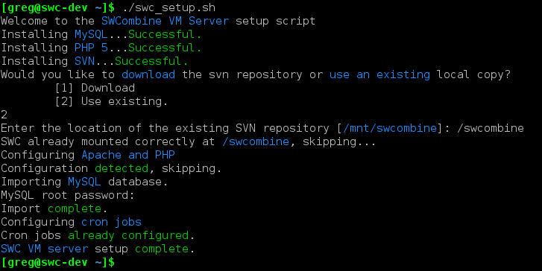Viewport: 542px width, 271px height.
Task: Select the [1] Download option
Action: 95,88
